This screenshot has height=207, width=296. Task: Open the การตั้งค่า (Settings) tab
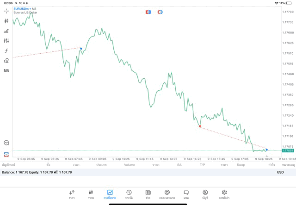(x=224, y=194)
